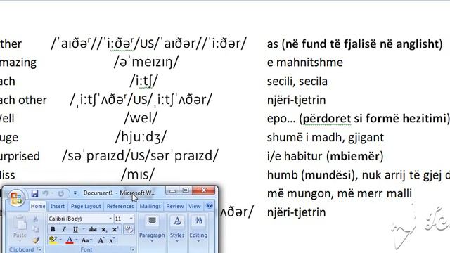Redo with the curved arrow in Quick Access Toolbar
This screenshot has height=253, width=450.
coord(60,194)
